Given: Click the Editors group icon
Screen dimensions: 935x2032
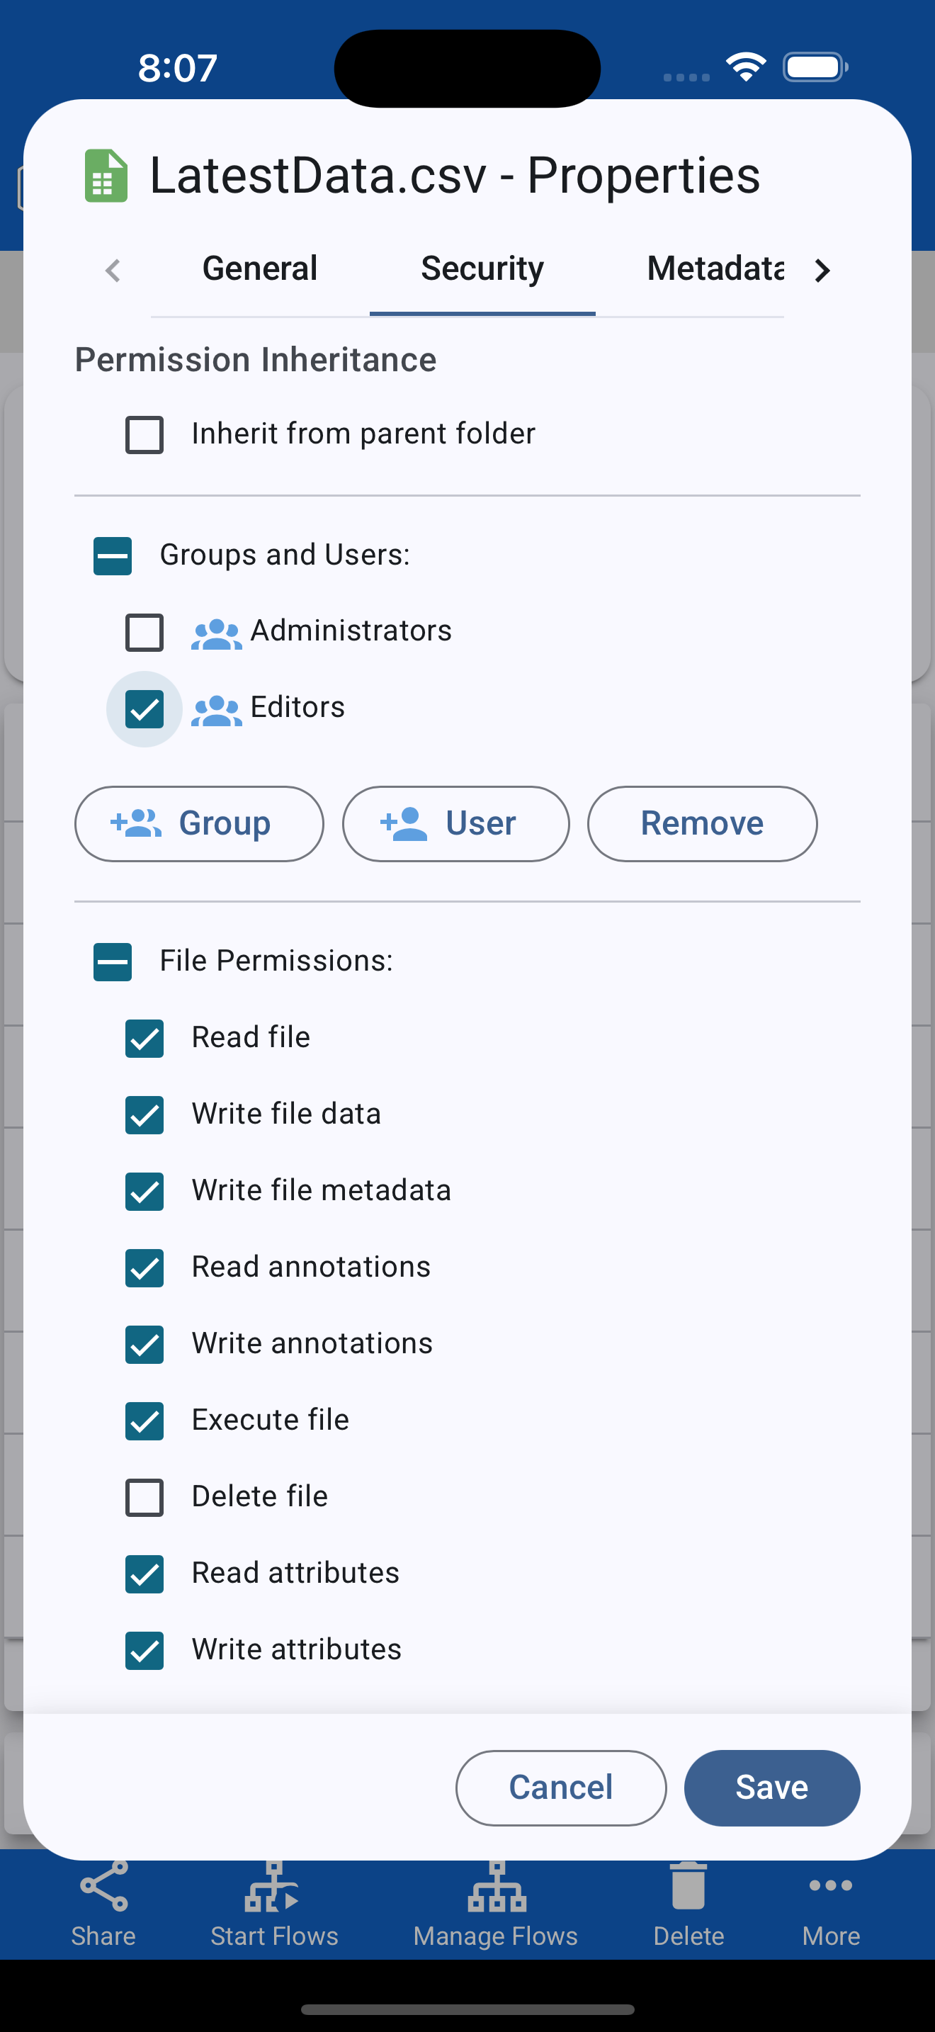Looking at the screenshot, I should [217, 710].
